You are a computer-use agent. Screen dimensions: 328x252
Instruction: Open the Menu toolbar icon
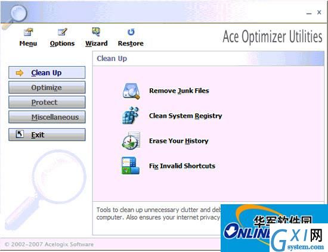(29, 32)
